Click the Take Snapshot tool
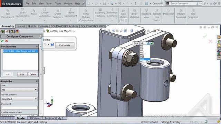The height and width of the screenshot is (124, 221). [x=193, y=14]
